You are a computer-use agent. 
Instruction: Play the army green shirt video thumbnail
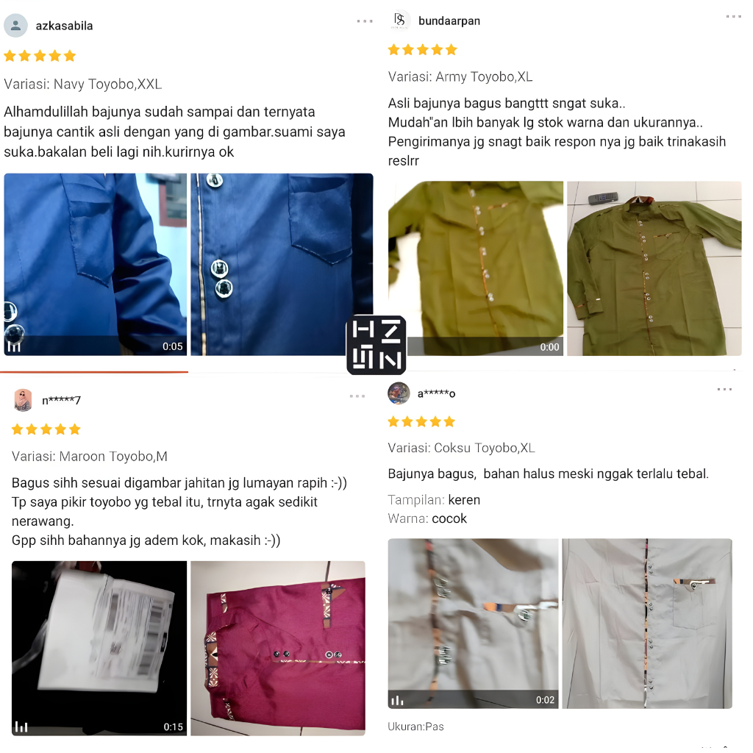(x=476, y=268)
